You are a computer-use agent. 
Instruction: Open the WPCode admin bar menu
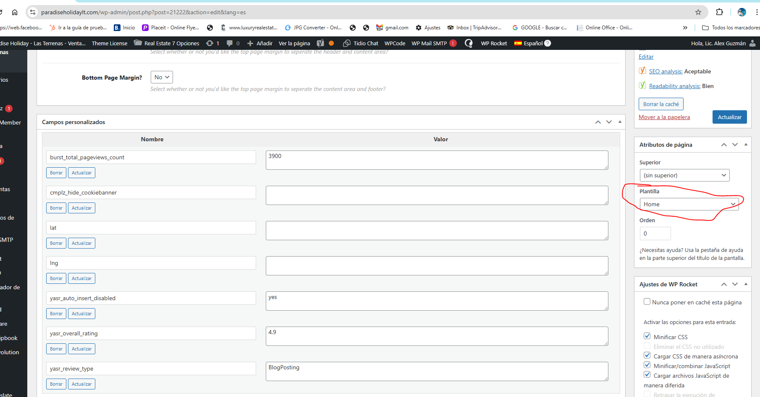(x=395, y=43)
